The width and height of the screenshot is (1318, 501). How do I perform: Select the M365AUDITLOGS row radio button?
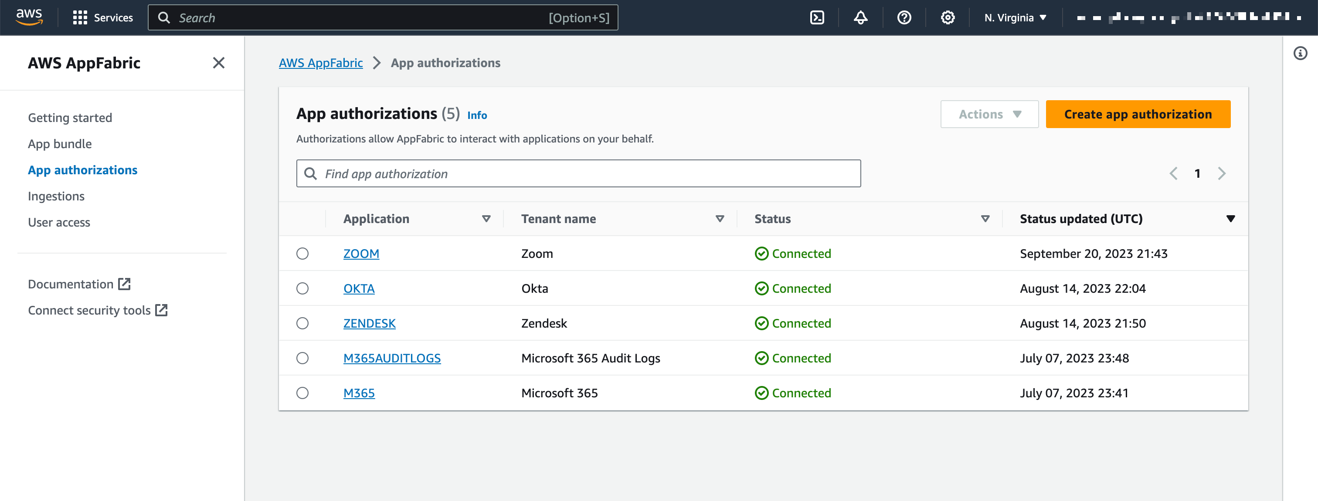[x=302, y=358]
